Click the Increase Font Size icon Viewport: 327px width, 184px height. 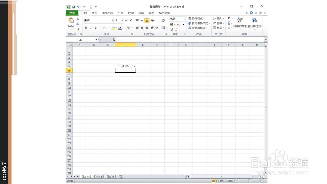[126, 20]
